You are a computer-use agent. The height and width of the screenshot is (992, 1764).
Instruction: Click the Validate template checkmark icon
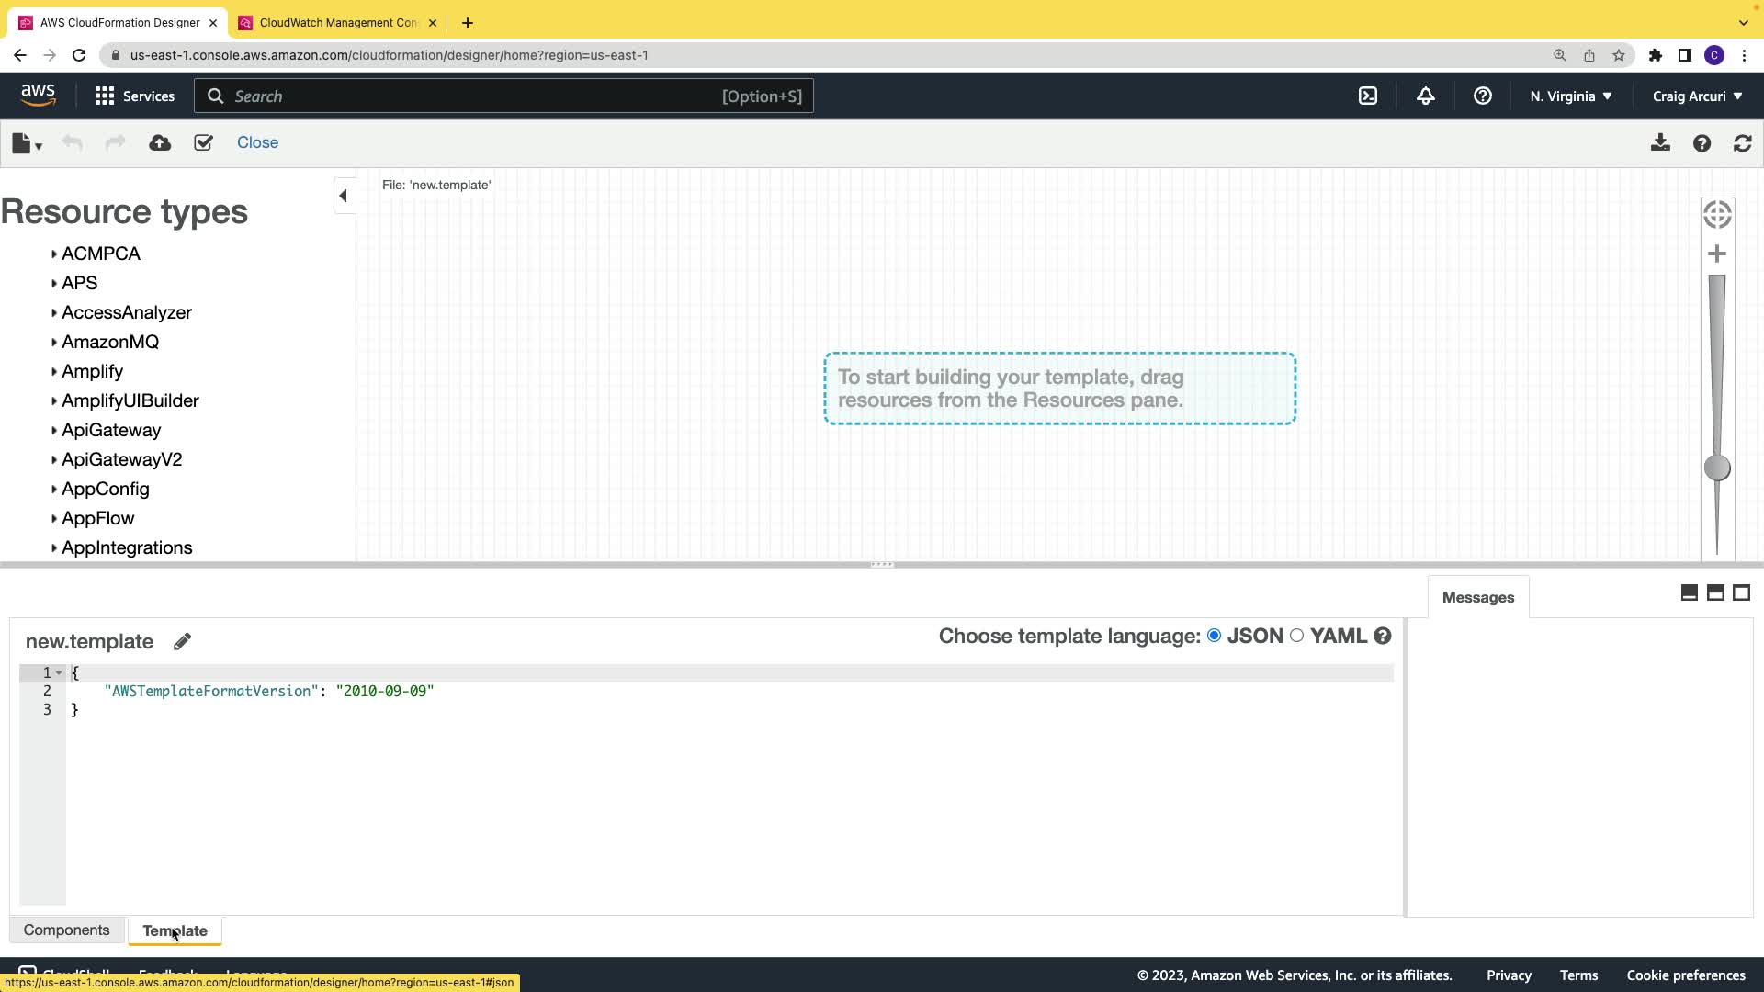pyautogui.click(x=203, y=143)
